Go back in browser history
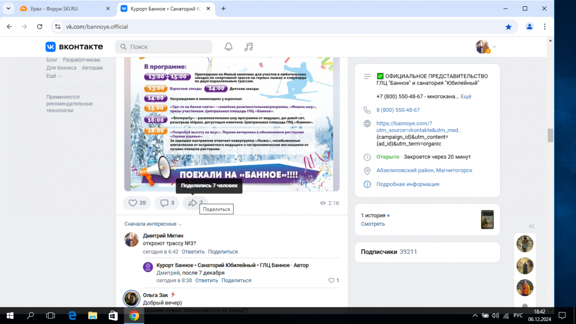This screenshot has width=576, height=324. pyautogui.click(x=10, y=27)
